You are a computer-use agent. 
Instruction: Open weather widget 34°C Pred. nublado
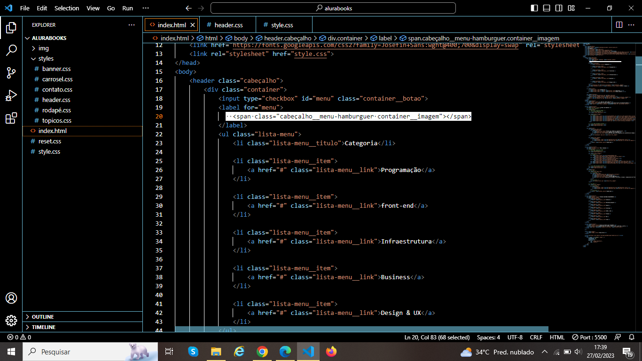497,352
